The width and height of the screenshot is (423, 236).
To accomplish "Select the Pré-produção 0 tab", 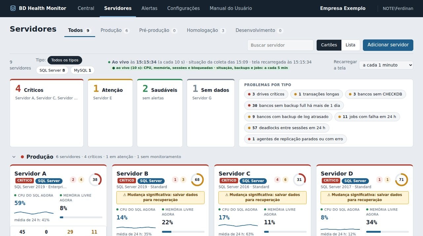I will (x=158, y=30).
